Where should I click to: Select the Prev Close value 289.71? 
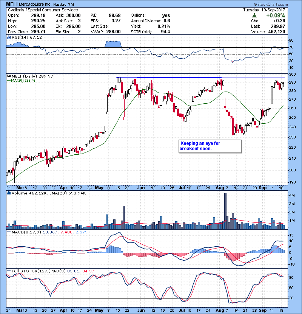tap(38, 32)
